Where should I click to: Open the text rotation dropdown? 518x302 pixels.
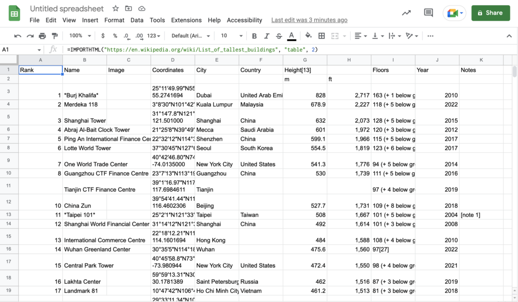(412, 36)
